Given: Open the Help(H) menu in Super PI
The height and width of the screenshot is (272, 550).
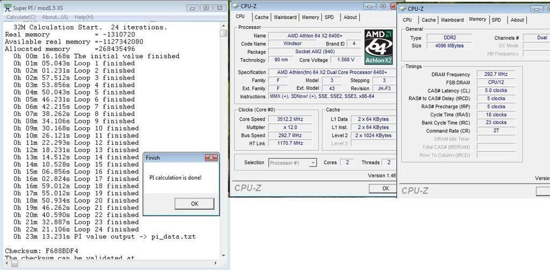Looking at the screenshot, I should (x=84, y=17).
